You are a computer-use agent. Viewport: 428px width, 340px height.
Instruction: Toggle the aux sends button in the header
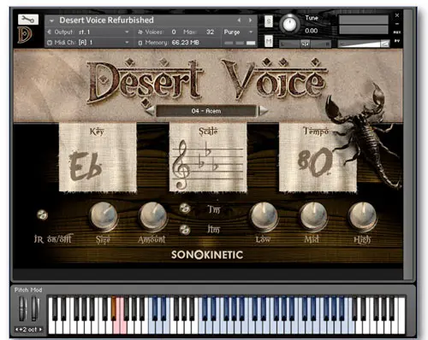[397, 32]
